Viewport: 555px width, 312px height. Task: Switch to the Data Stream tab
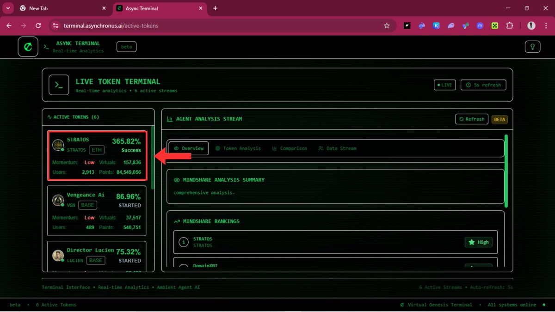coord(337,148)
